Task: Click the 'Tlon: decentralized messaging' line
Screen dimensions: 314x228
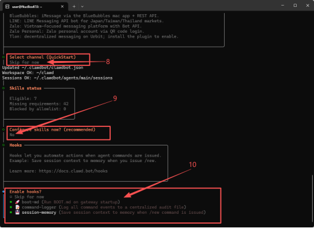Action: coord(94,36)
